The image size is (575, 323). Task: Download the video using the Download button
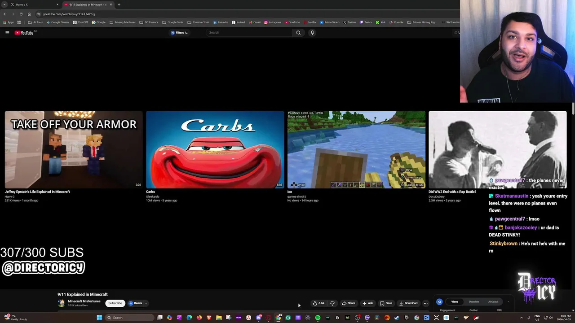pyautogui.click(x=408, y=303)
